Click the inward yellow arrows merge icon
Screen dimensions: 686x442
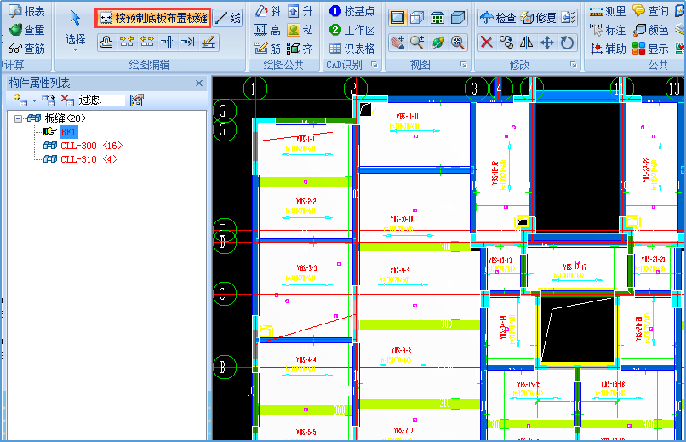[127, 43]
